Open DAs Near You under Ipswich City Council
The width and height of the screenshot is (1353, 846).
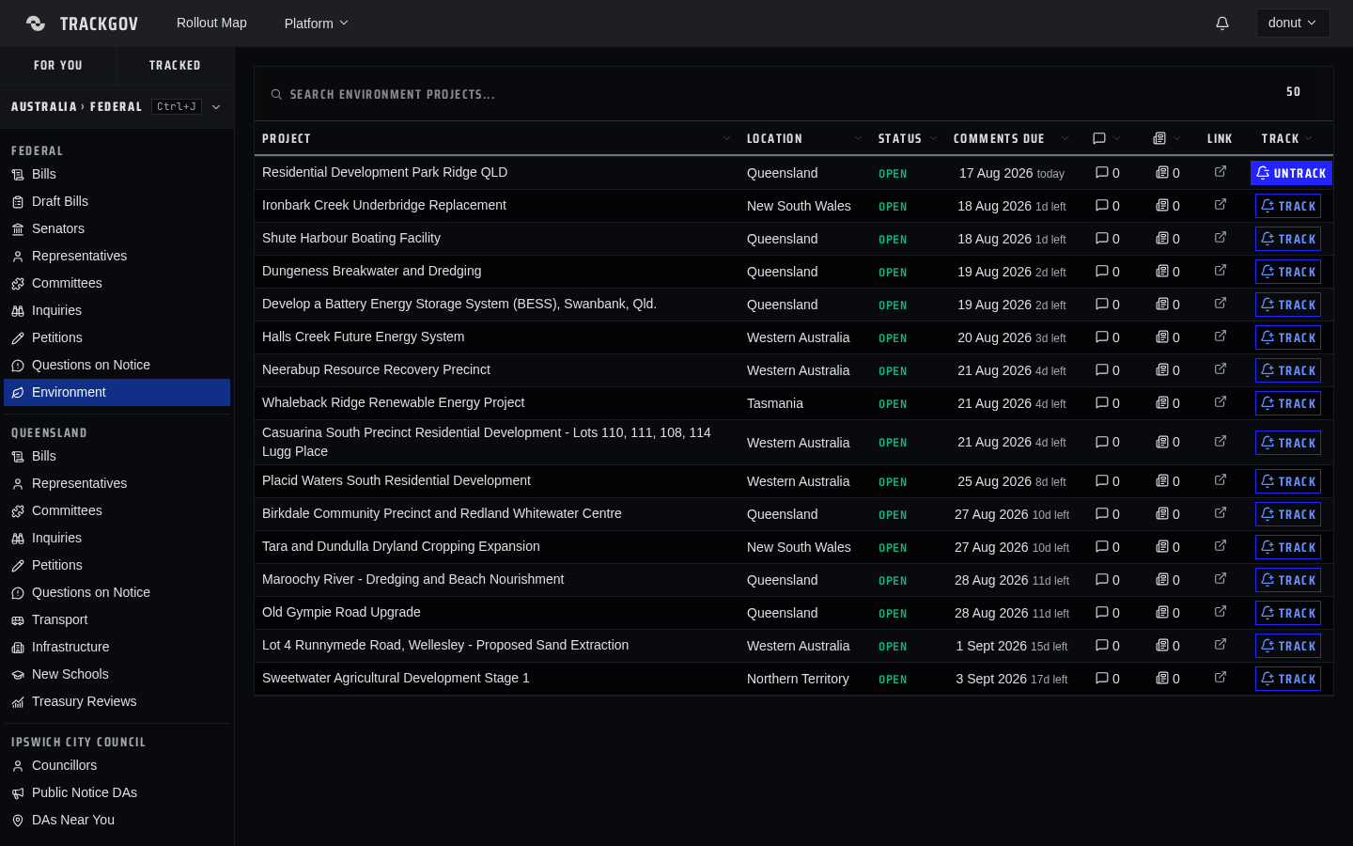point(117,821)
